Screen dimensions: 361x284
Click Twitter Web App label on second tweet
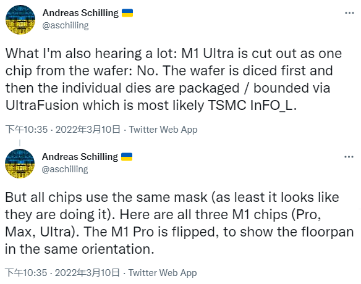(x=163, y=273)
